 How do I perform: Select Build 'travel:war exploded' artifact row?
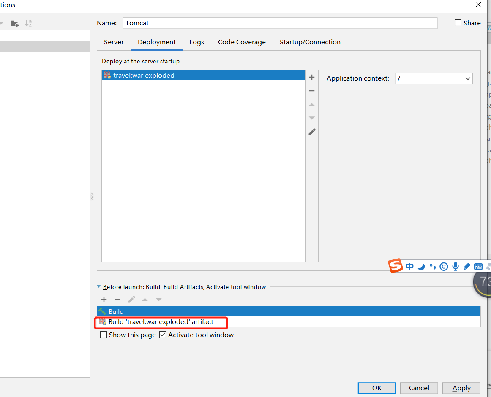tap(289, 321)
